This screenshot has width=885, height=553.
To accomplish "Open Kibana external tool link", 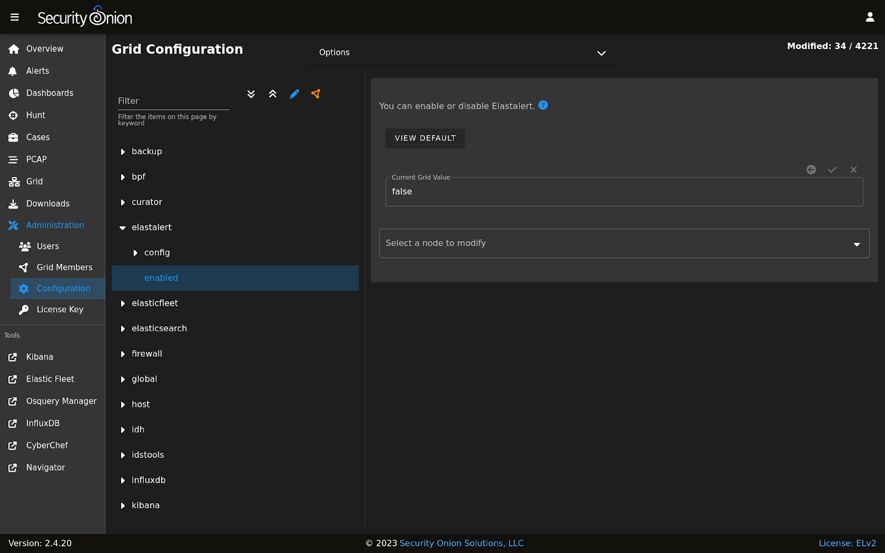I will coord(53,357).
